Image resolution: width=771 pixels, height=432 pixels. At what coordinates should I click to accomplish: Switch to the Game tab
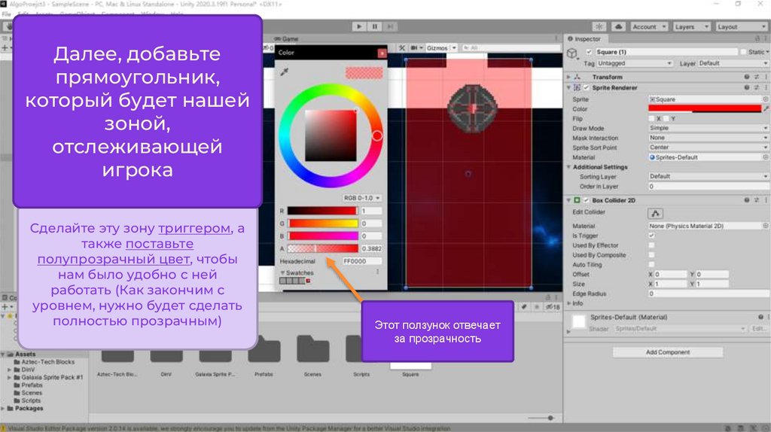coord(287,39)
